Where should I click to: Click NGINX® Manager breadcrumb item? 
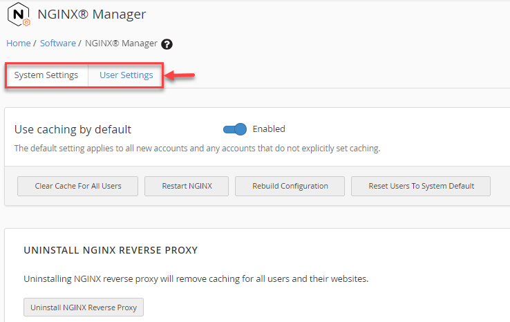pos(121,43)
